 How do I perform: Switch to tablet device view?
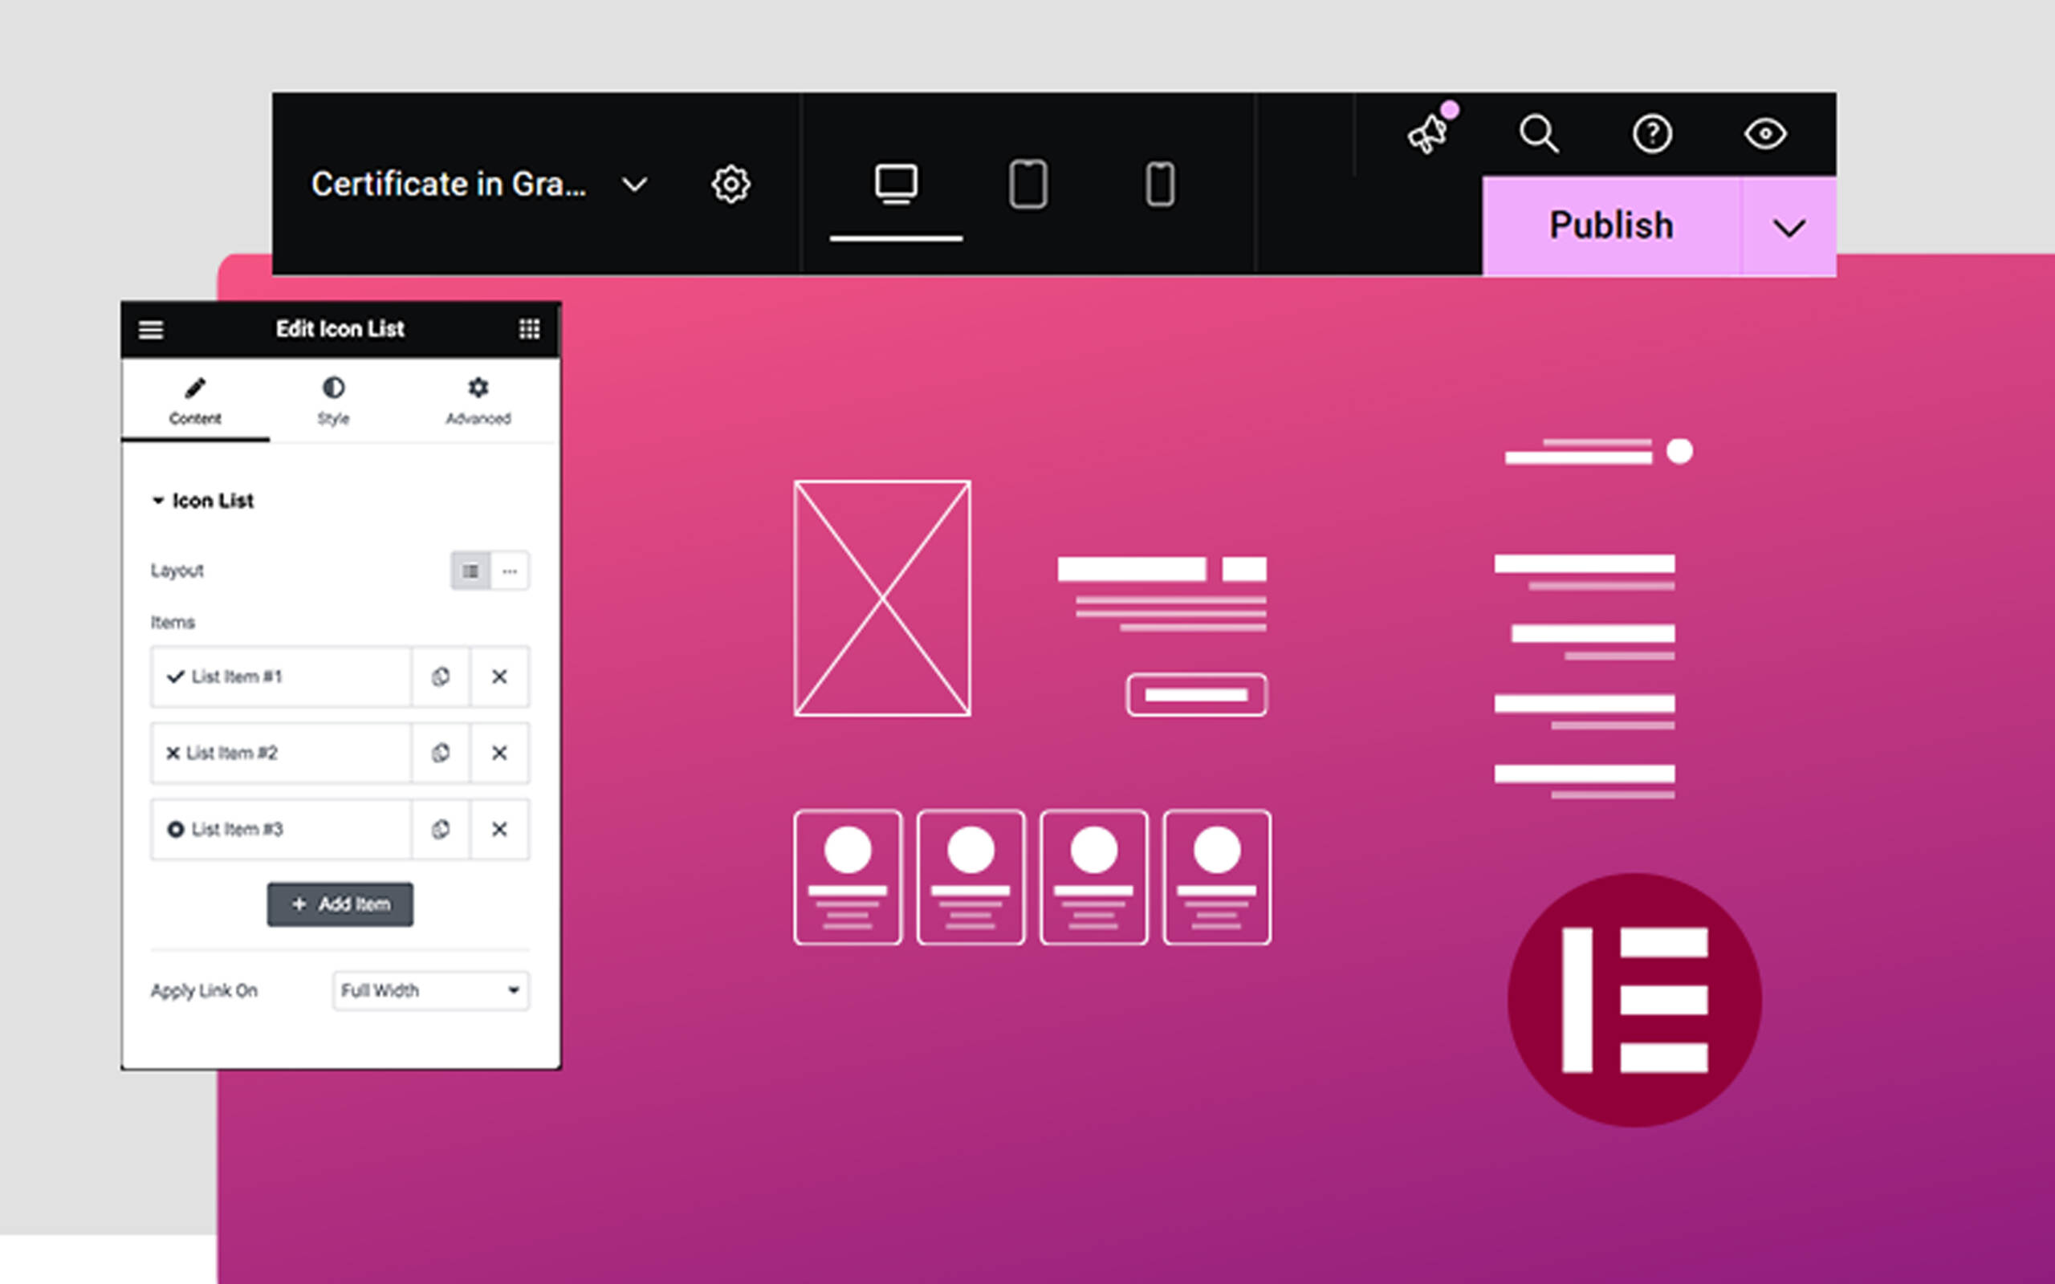[x=1027, y=185]
